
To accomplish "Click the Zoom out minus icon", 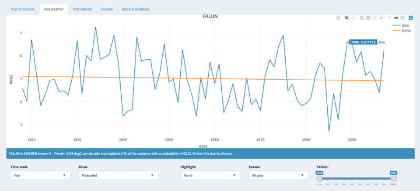I will click(368, 18).
